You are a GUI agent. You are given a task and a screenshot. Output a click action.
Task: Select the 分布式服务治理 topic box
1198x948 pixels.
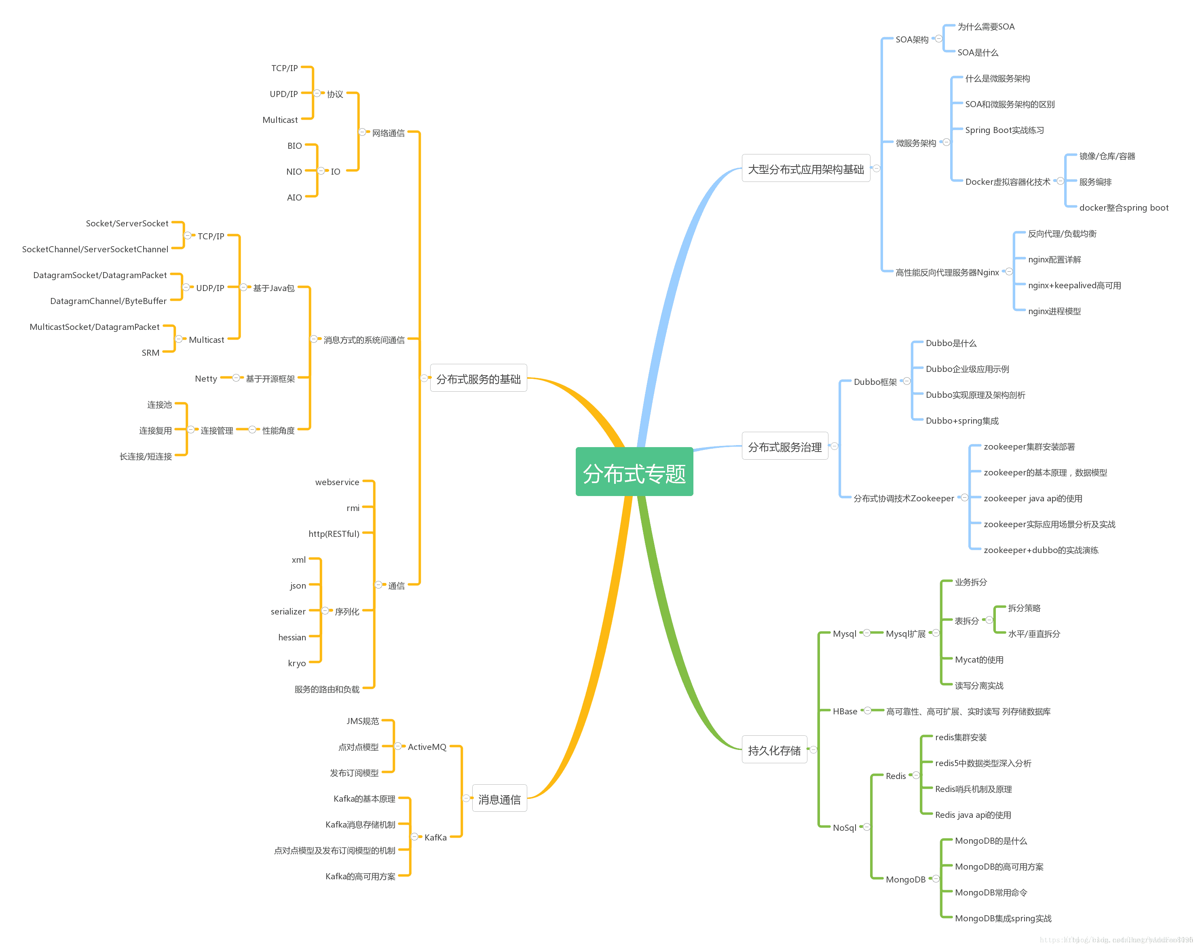tap(784, 445)
